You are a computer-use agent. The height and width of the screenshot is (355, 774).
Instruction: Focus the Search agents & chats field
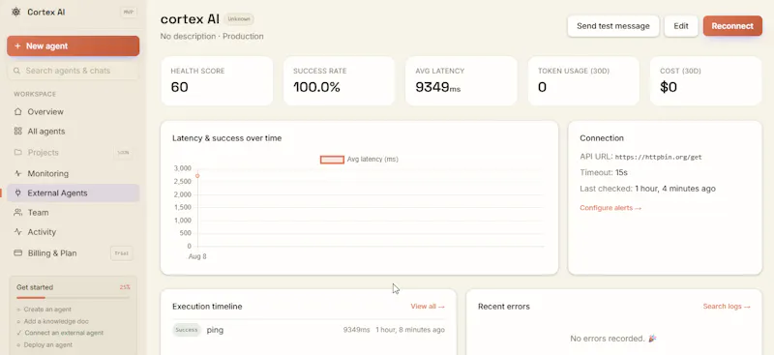[x=74, y=71]
